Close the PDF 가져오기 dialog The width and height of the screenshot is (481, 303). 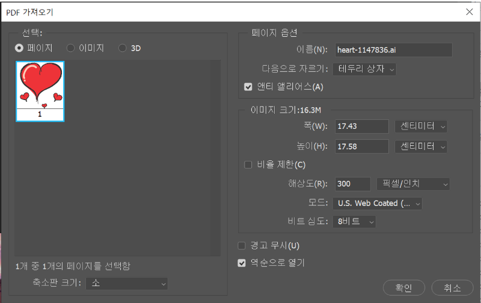coord(470,12)
